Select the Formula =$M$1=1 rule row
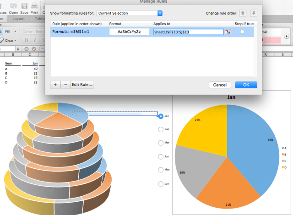293x215 pixels. 152,32
